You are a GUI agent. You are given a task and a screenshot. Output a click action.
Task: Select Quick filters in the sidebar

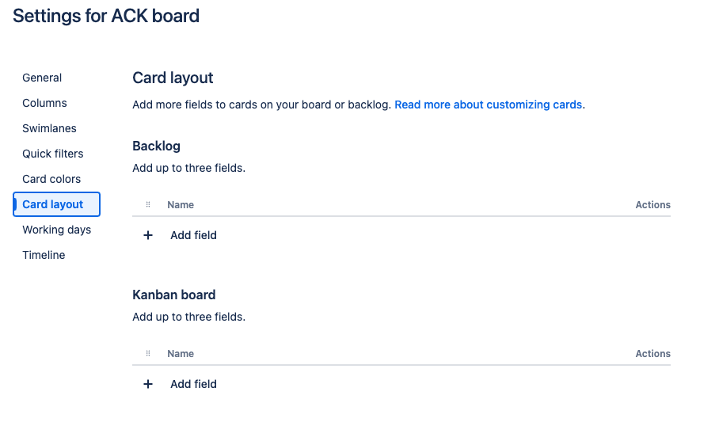tap(53, 154)
